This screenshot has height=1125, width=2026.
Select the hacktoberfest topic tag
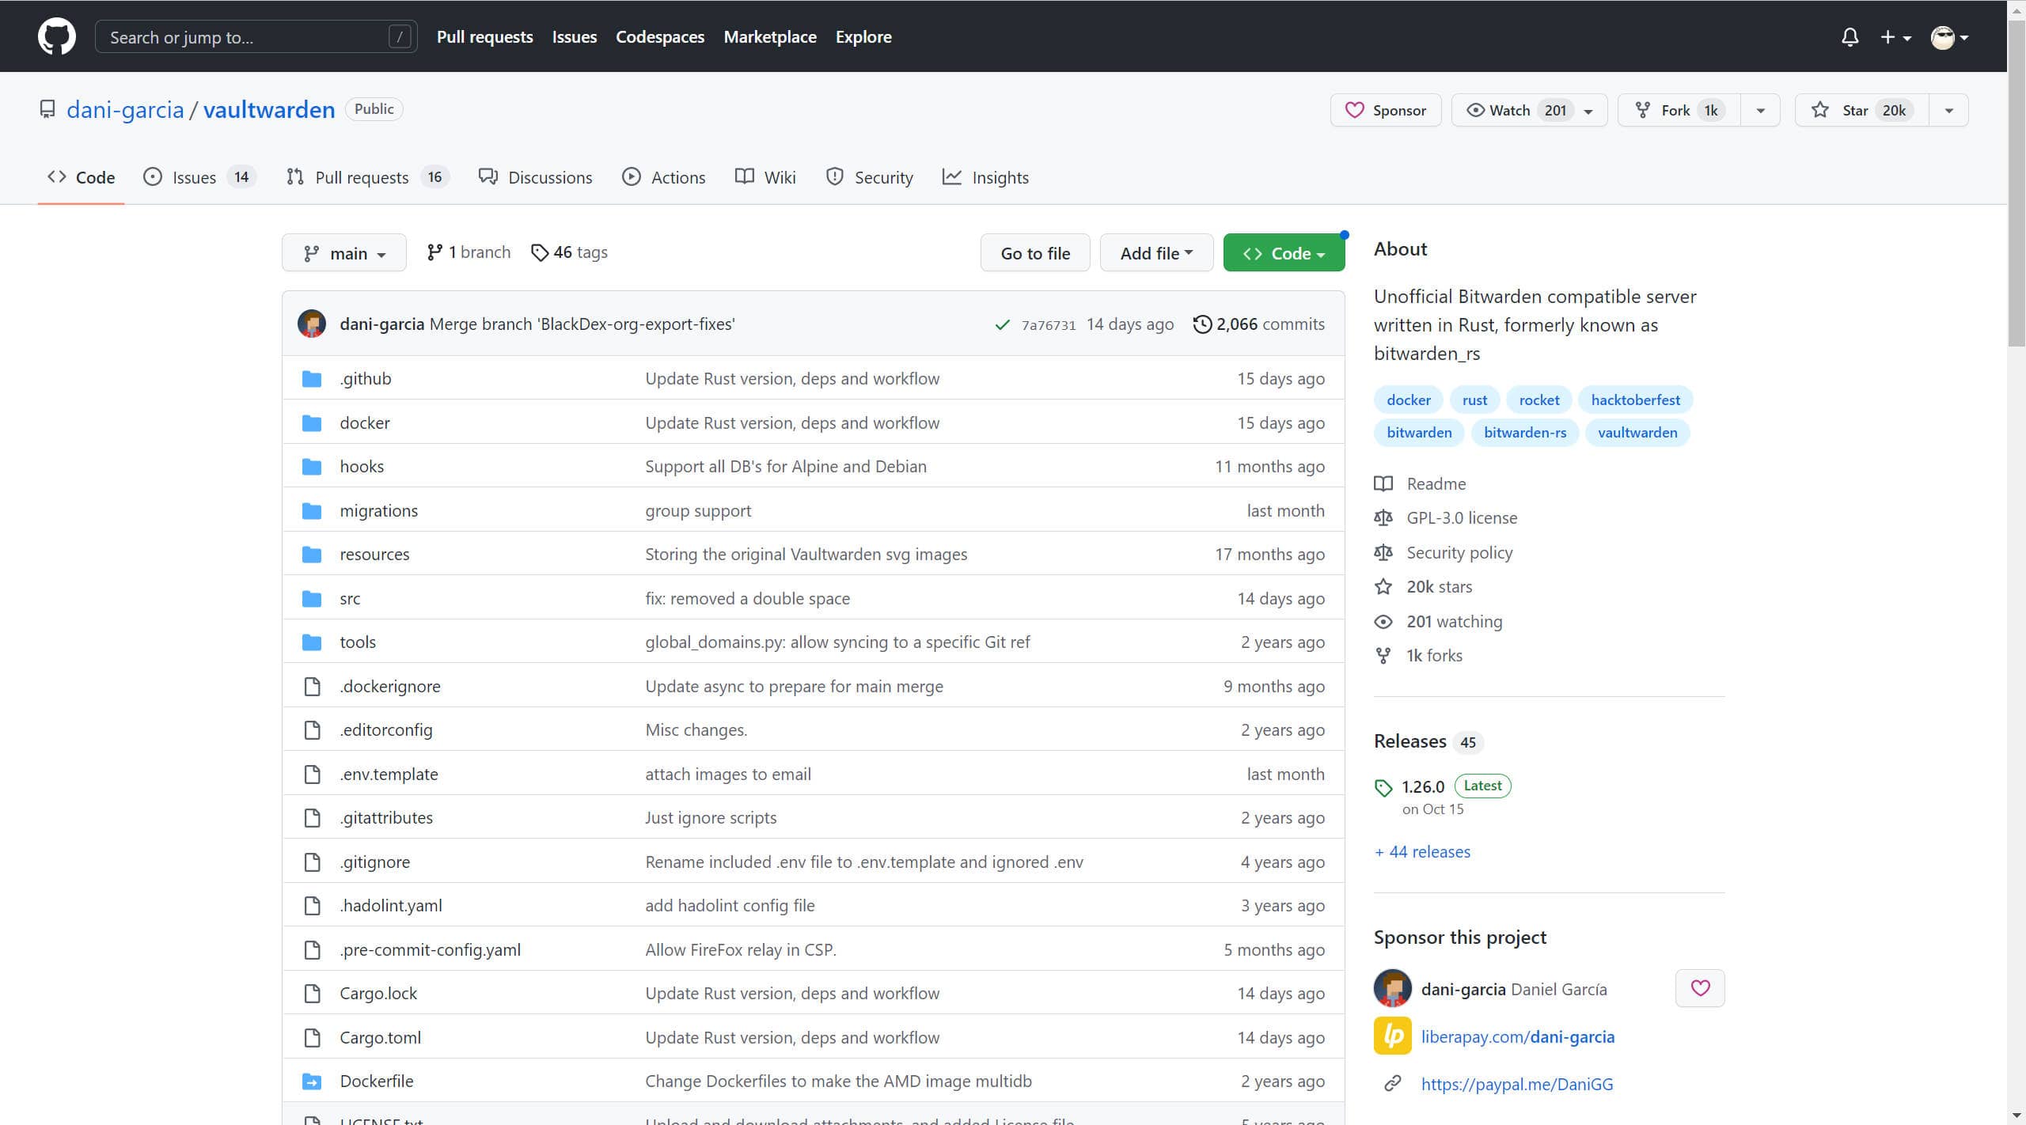pyautogui.click(x=1635, y=400)
